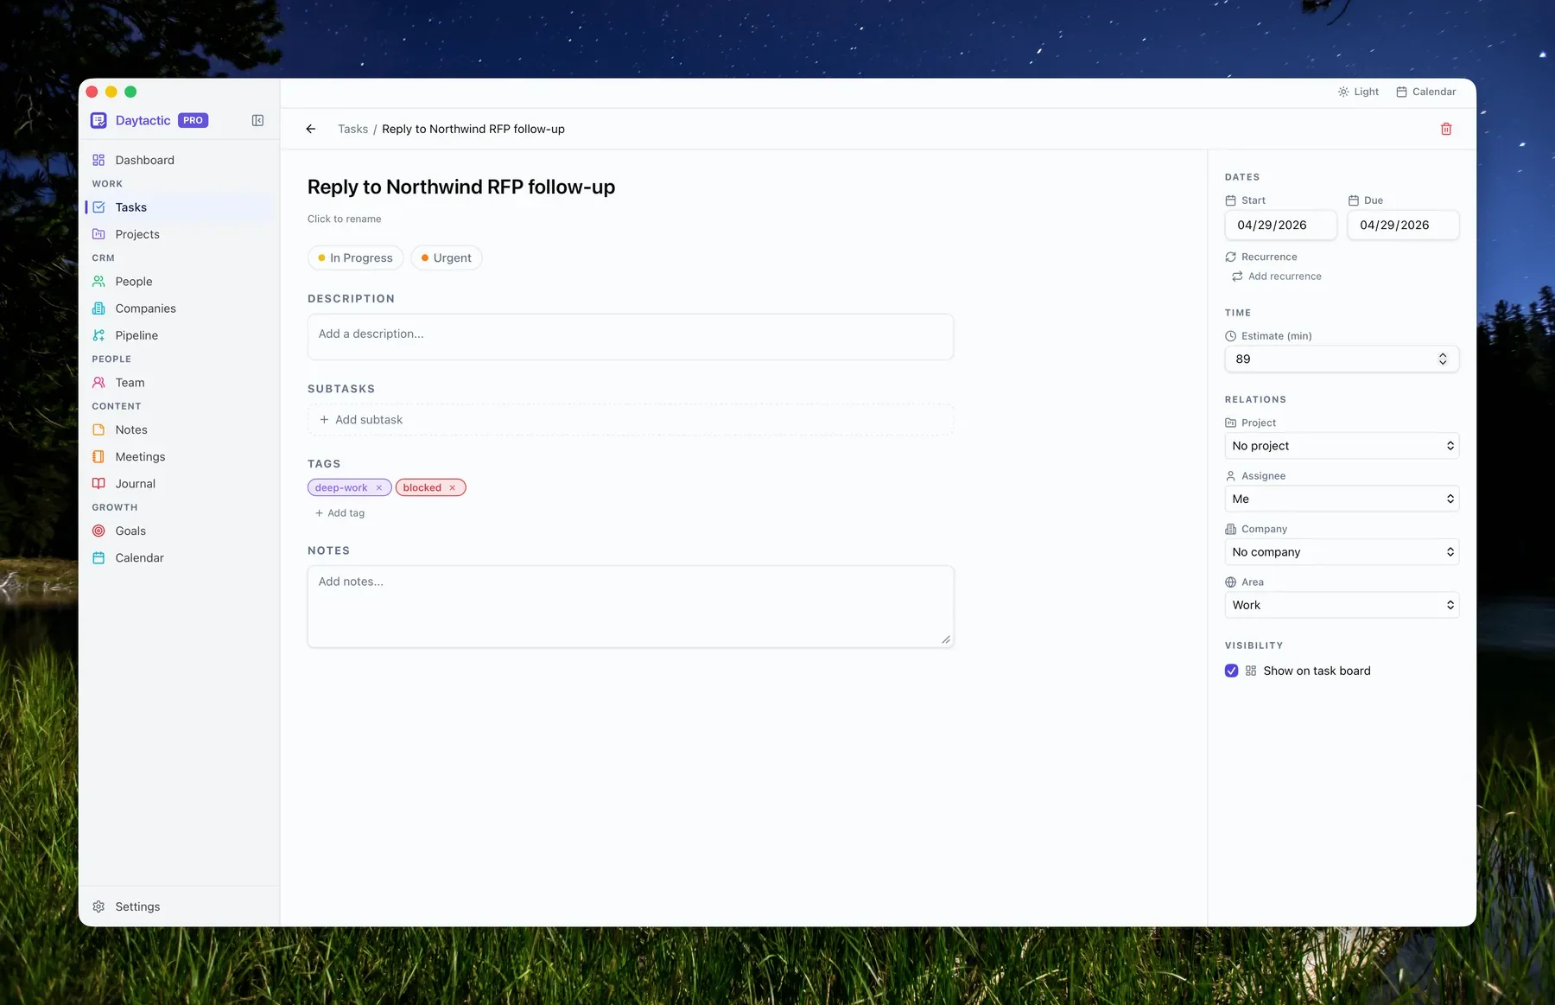Click the Meetings sidebar icon
1555x1005 pixels.
(x=98, y=456)
